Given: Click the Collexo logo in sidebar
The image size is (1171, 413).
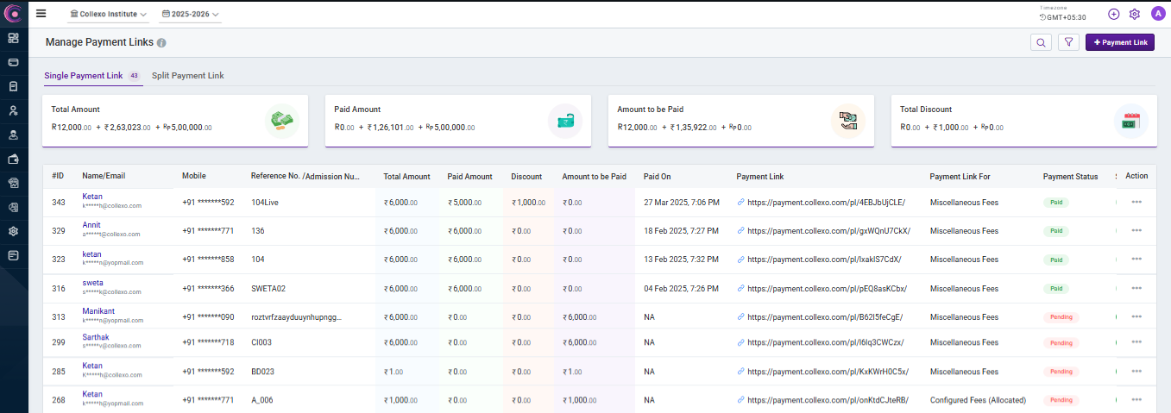Looking at the screenshot, I should (13, 14).
